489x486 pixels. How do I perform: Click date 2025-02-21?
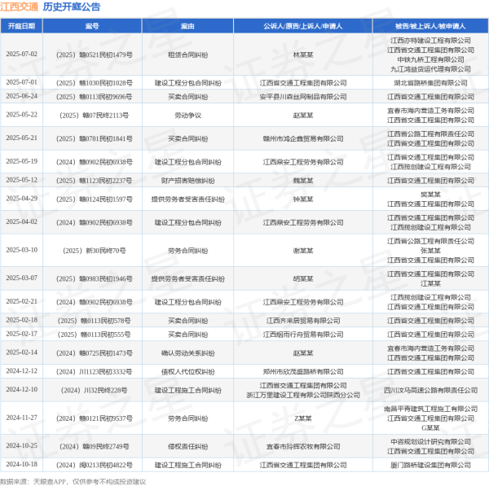pos(21,301)
